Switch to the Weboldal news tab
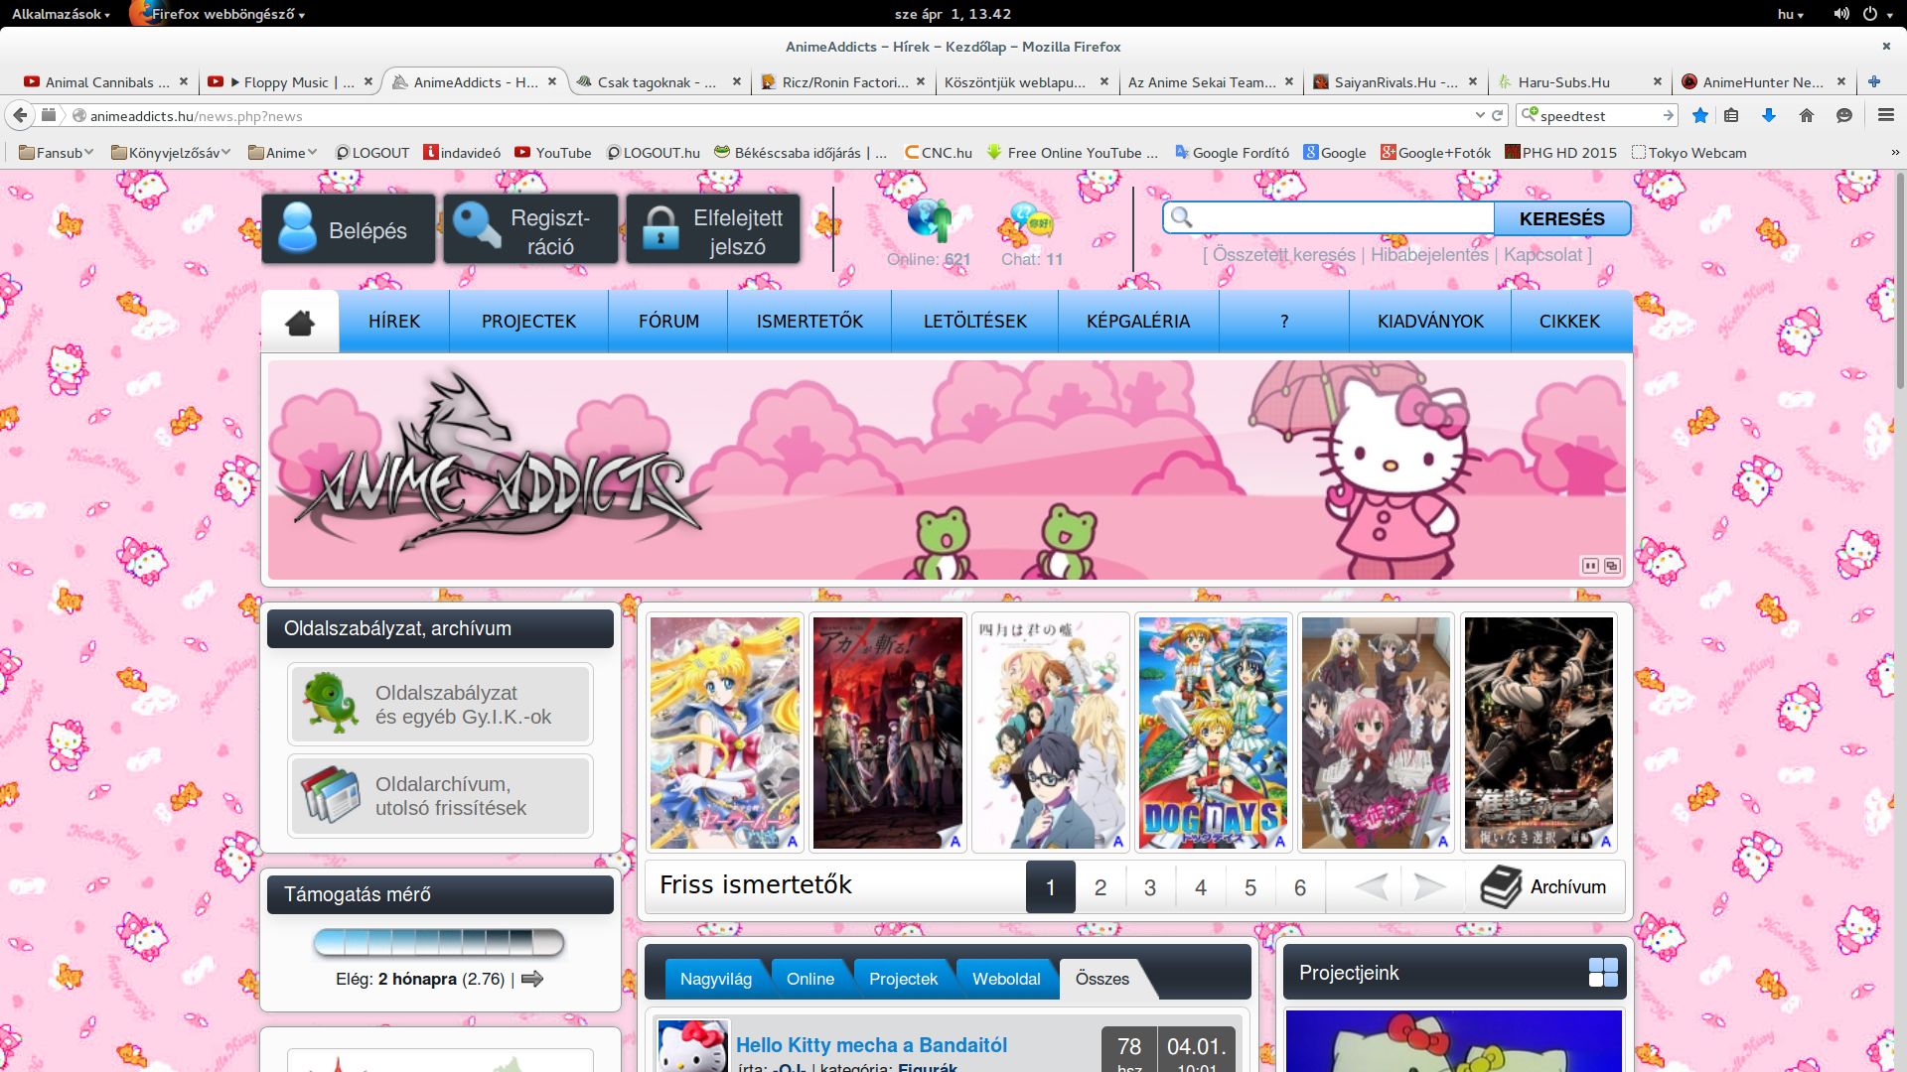This screenshot has height=1072, width=1907. (1006, 979)
